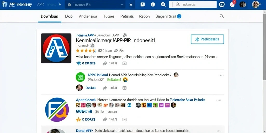Click the blue badge next to Siegenn Siait
266x133 pixels.
pyautogui.click(x=179, y=16)
